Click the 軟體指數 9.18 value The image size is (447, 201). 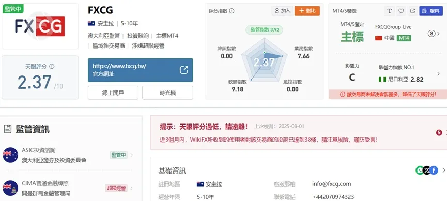[238, 89]
